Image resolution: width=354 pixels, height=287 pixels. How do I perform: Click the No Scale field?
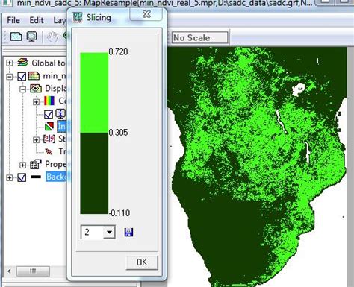(199, 38)
